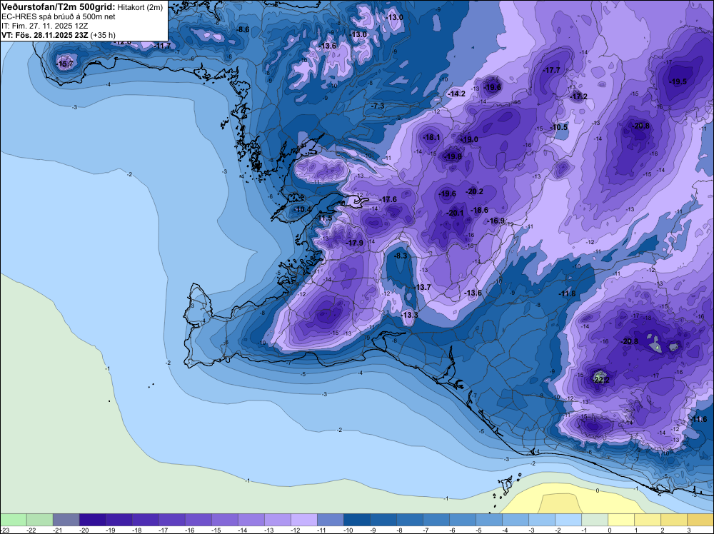Click the orange-yellow legend swatch above 3

[700, 520]
